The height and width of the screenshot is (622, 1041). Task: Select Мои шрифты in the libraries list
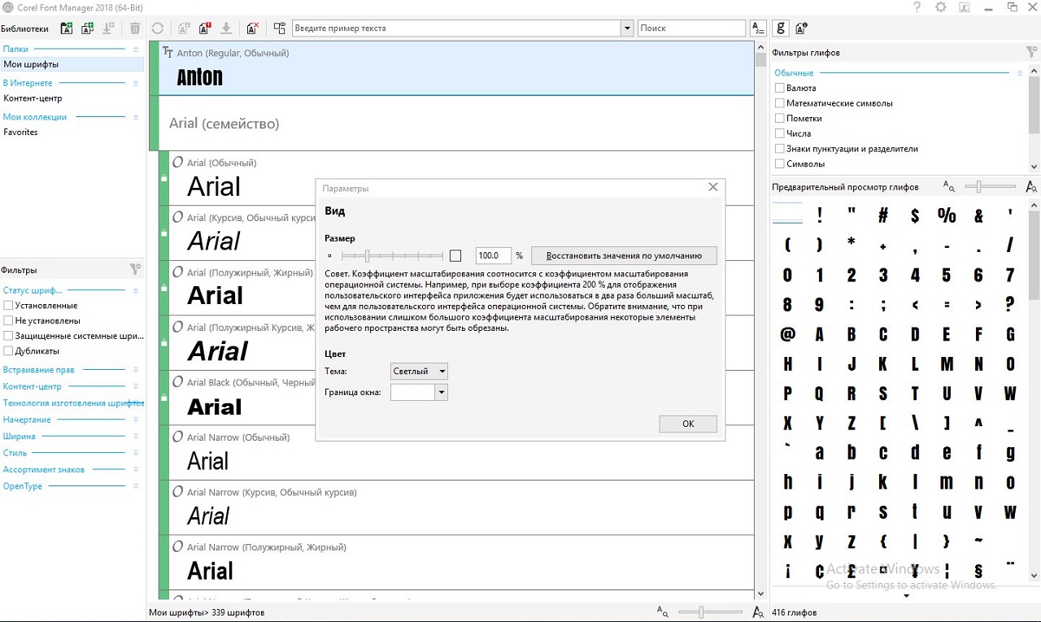coord(31,64)
